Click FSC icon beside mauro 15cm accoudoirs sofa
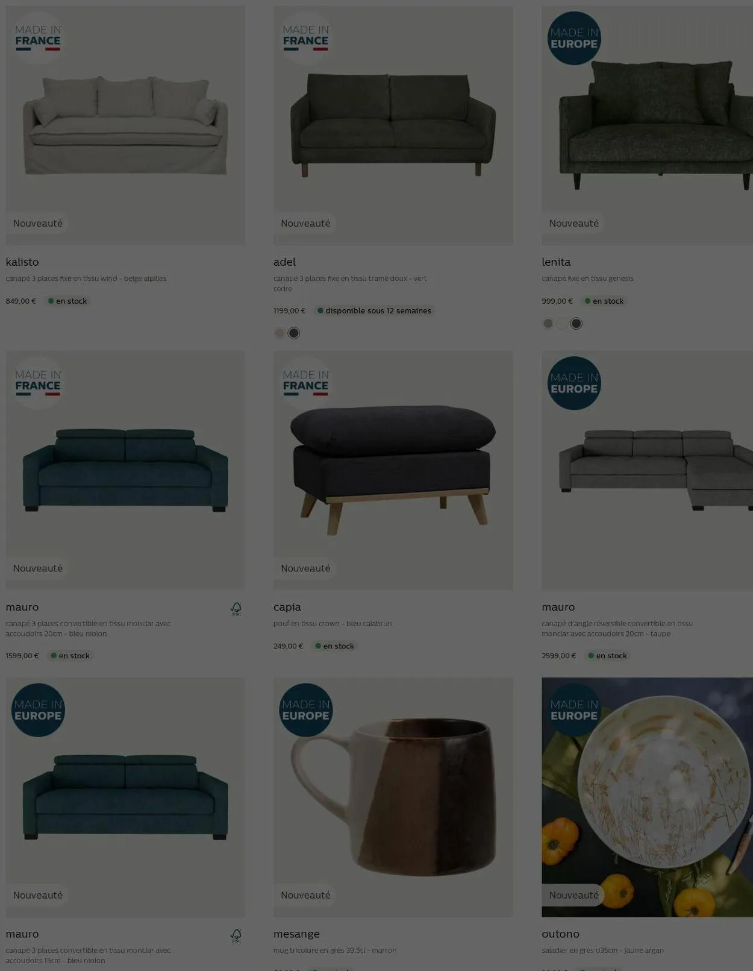 236,935
